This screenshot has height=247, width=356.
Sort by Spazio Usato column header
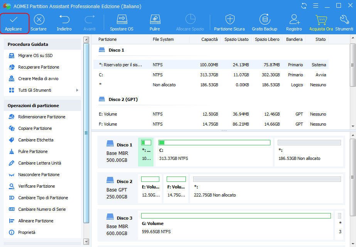(236, 39)
